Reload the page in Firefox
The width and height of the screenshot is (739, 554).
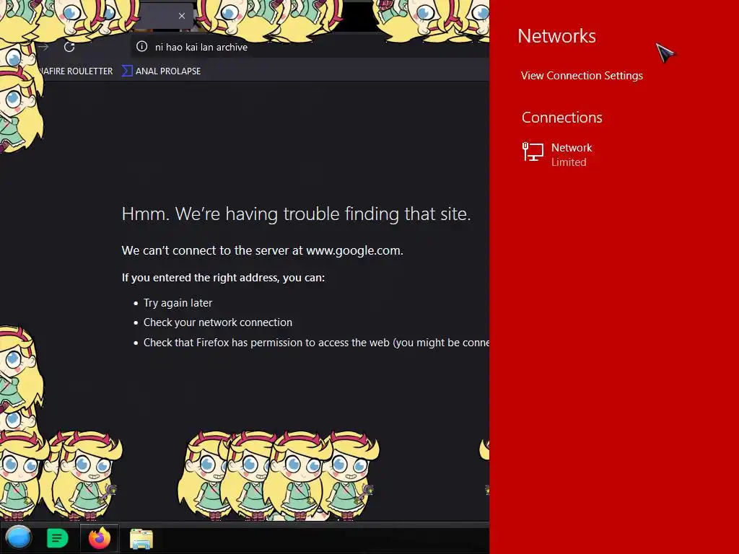tap(69, 47)
